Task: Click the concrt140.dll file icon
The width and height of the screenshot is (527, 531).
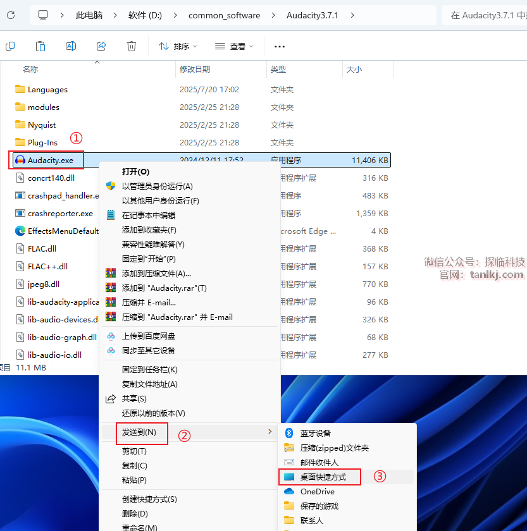Action: (20, 178)
